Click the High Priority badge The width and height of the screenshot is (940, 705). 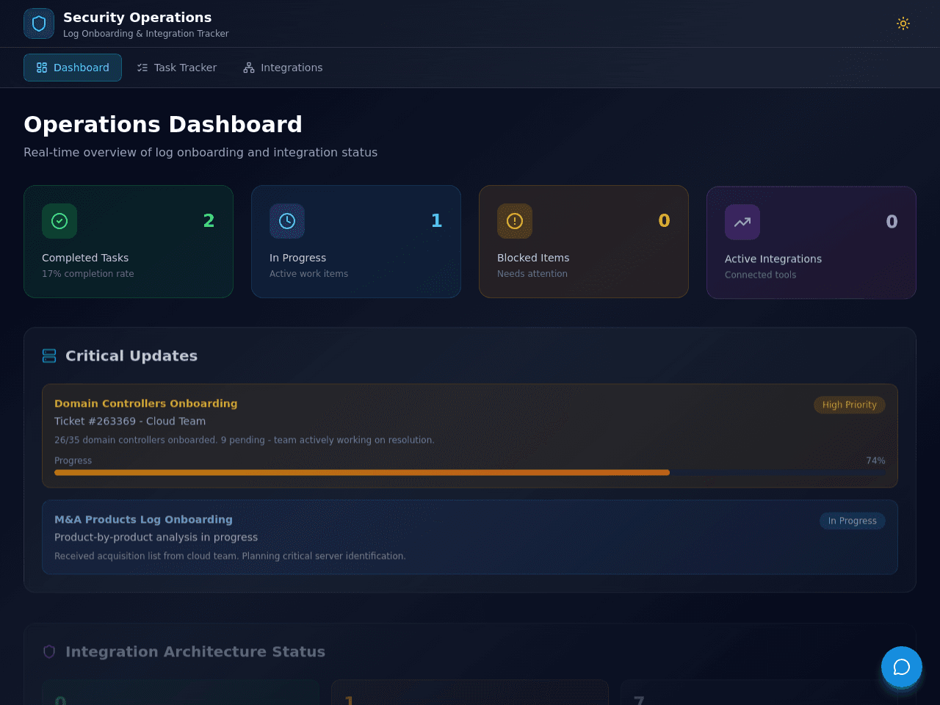[x=850, y=405]
